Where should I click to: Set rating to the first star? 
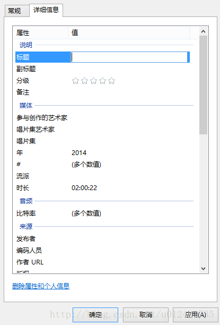pyautogui.click(x=75, y=81)
